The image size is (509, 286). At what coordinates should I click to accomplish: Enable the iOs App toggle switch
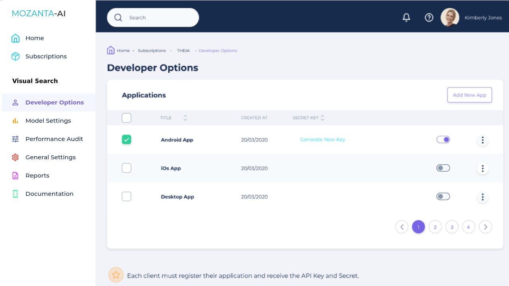(443, 168)
